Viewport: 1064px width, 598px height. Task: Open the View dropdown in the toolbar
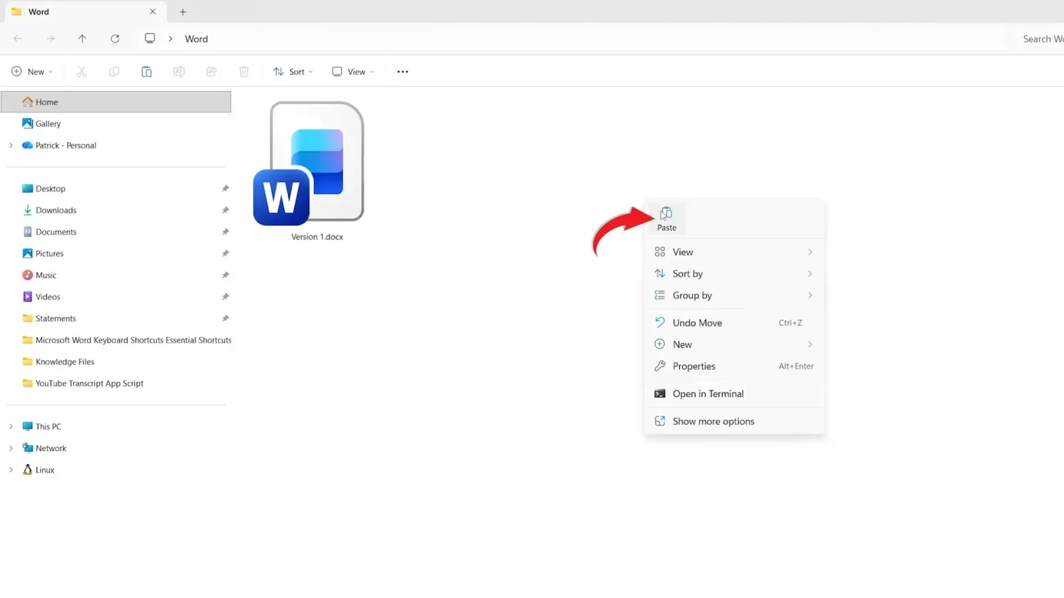coord(353,72)
